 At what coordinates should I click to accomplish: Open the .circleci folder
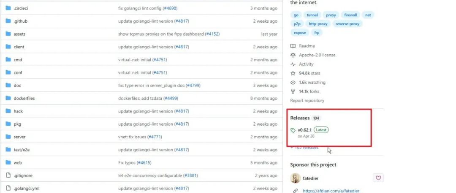pyautogui.click(x=21, y=8)
